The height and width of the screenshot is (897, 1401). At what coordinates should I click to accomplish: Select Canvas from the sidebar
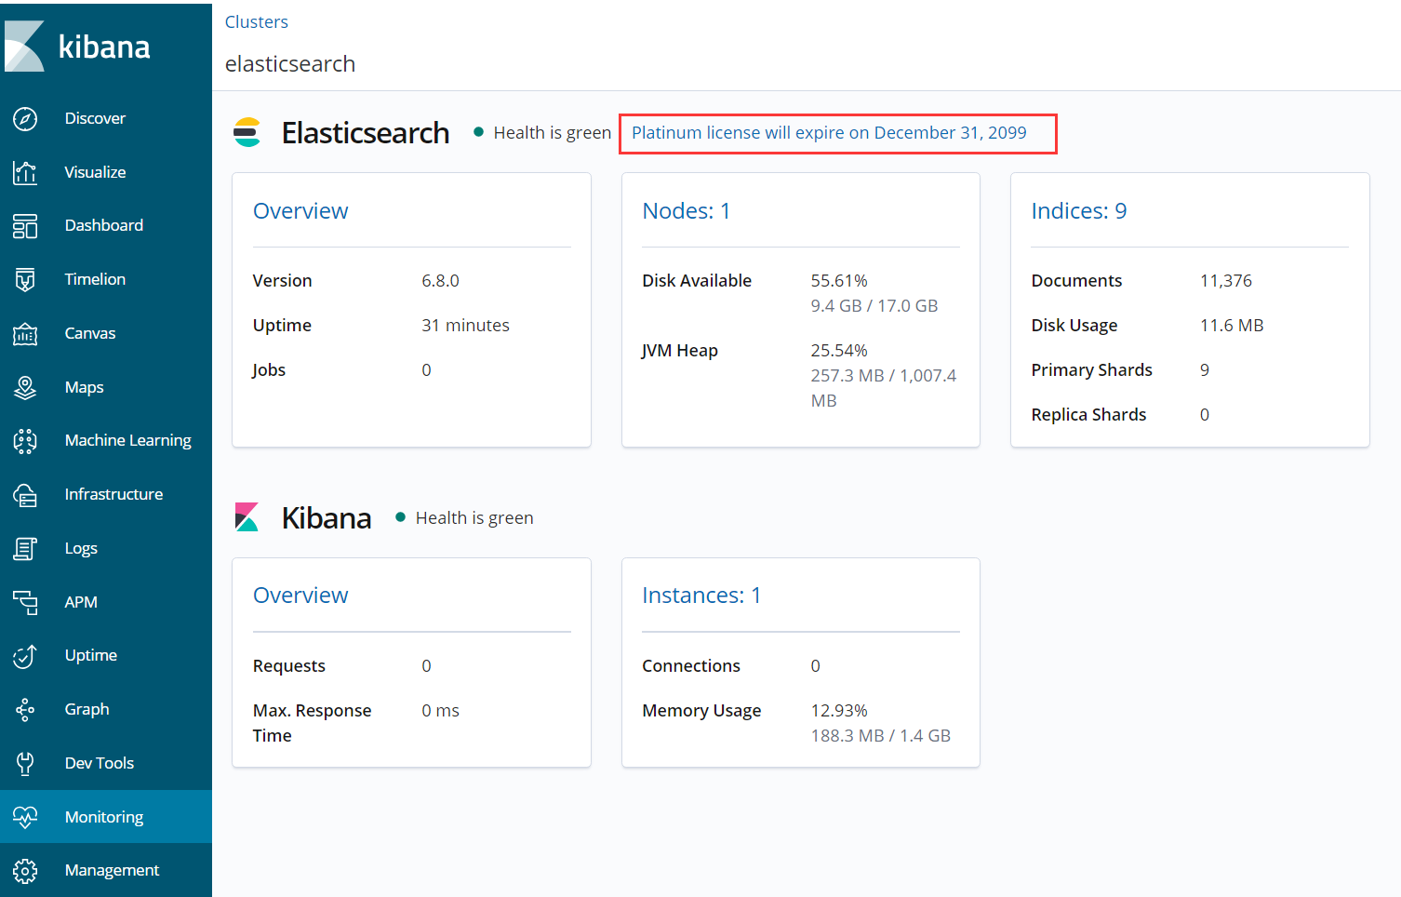pyautogui.click(x=90, y=333)
